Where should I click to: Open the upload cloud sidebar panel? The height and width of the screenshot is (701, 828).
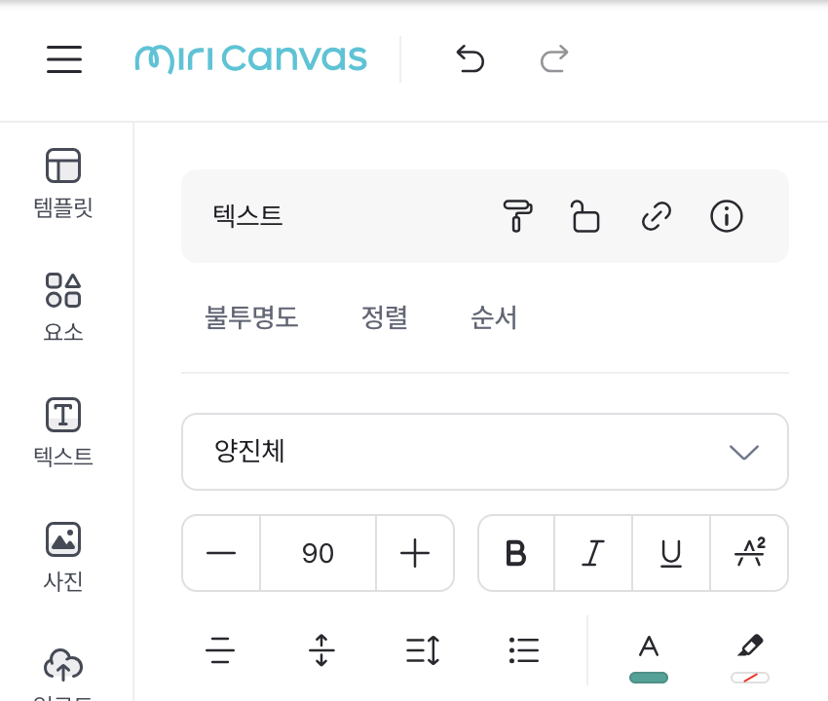(x=63, y=673)
